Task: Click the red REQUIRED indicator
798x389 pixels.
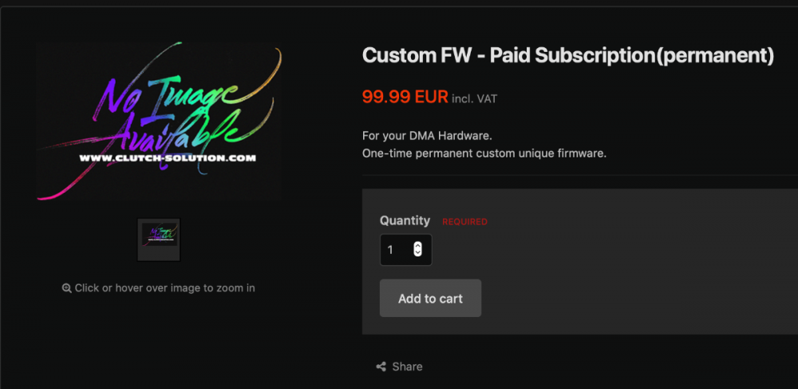Action: tap(464, 221)
